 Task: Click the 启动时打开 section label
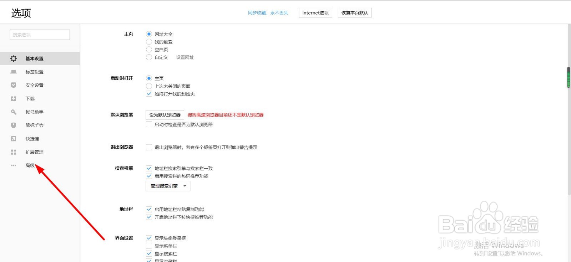tap(122, 78)
